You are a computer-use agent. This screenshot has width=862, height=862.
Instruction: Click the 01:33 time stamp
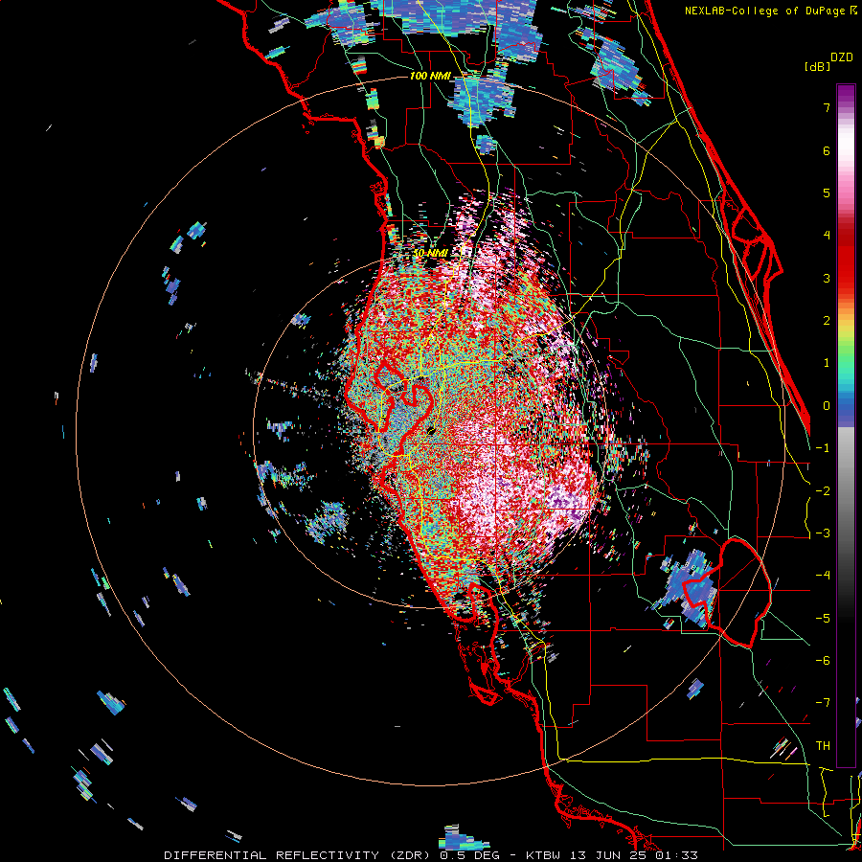point(676,855)
